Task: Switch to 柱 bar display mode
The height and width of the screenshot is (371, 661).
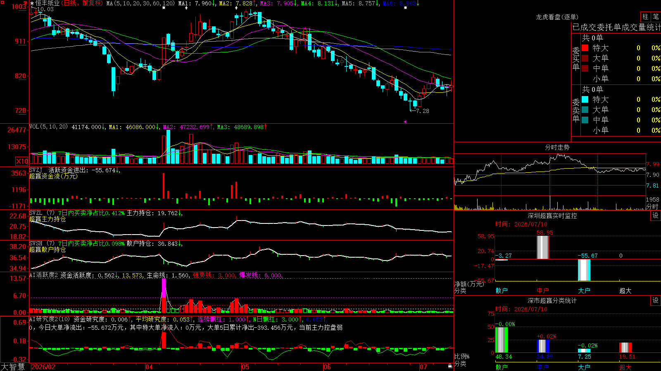Action: tap(645, 17)
